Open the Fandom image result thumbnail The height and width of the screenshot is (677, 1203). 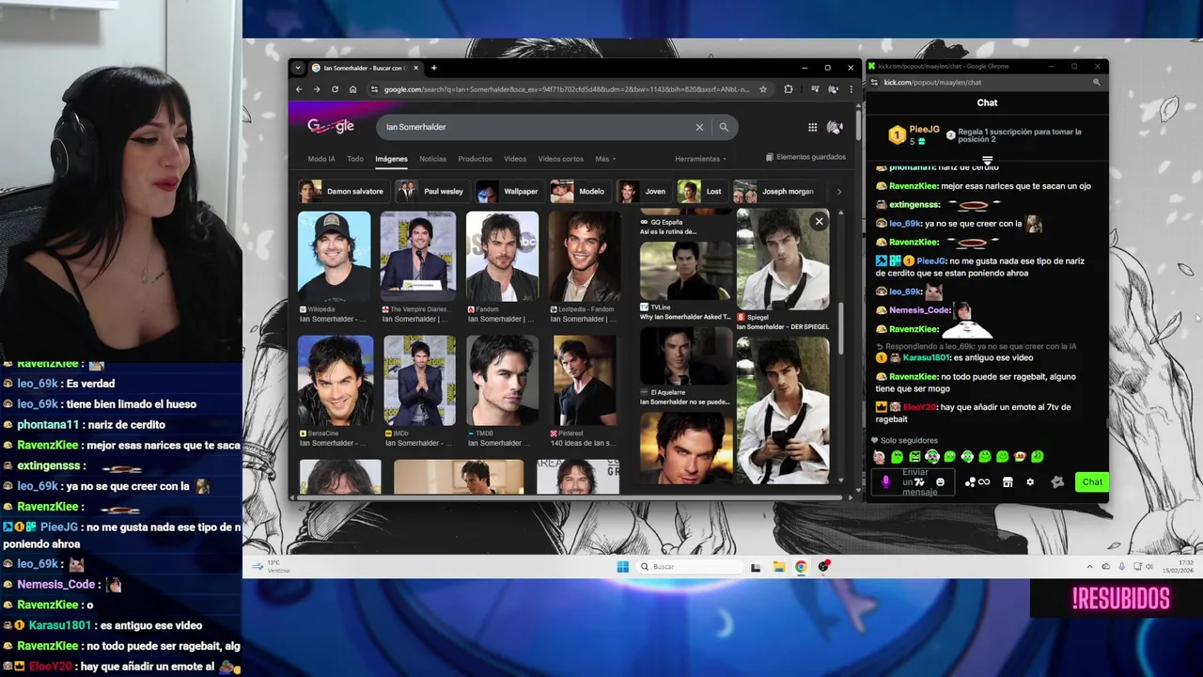click(x=502, y=257)
